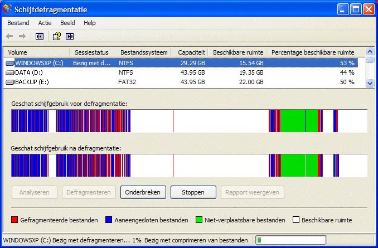Toggle the console tree pane icon
Image resolution: width=378 pixels, height=248 pixels.
[40, 36]
